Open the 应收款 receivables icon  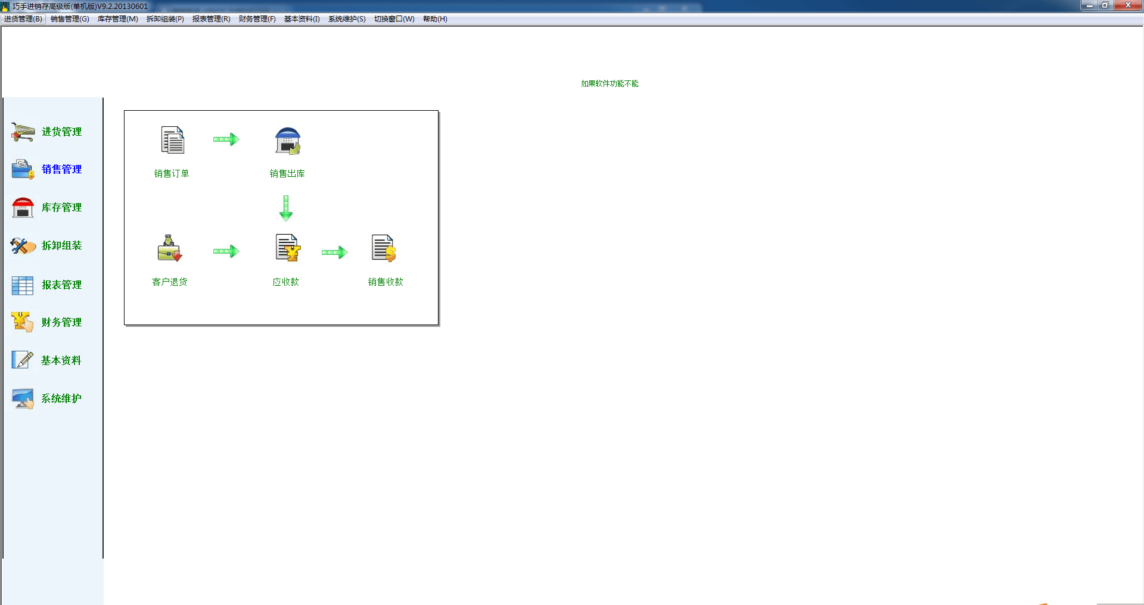[287, 248]
